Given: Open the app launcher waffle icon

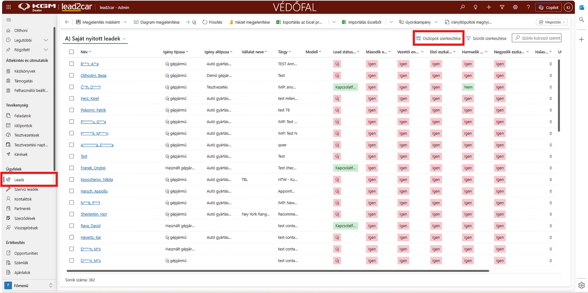Looking at the screenshot, I should 8,7.
